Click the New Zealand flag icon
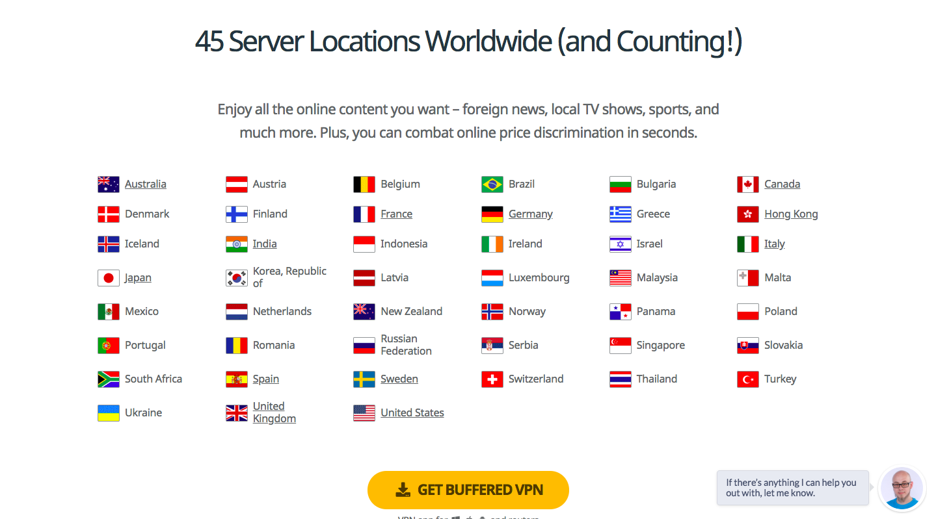 [364, 312]
